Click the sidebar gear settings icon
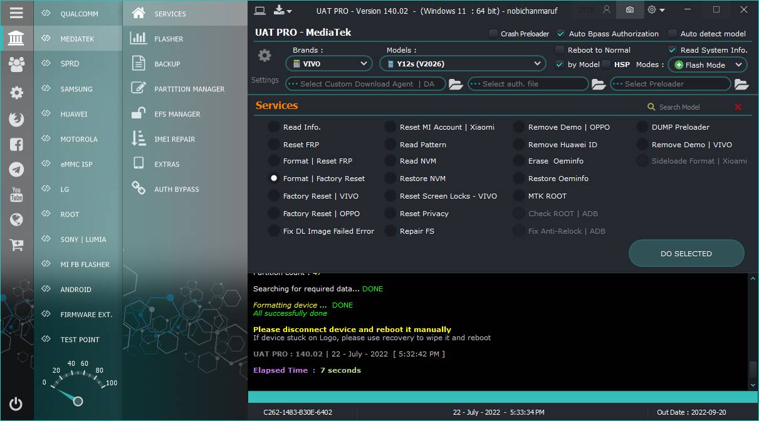Screen dimensions: 759x421 coord(16,93)
